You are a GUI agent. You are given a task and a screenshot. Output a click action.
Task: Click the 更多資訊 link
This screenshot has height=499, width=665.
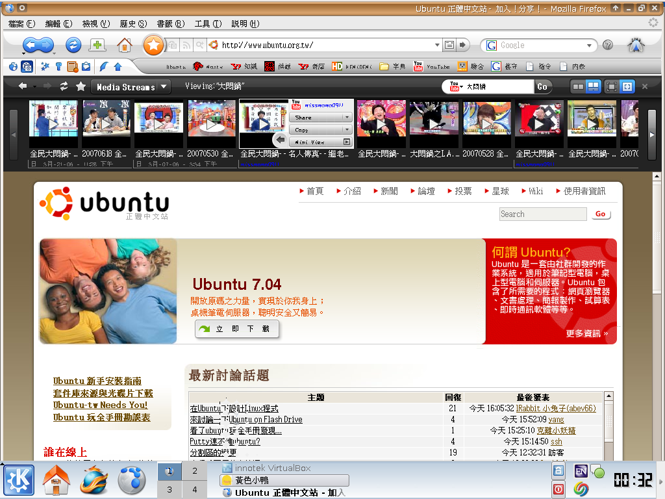(587, 333)
